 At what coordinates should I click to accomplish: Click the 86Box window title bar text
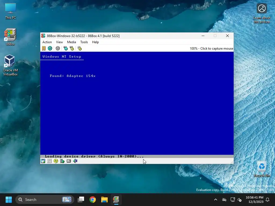pyautogui.click(x=83, y=36)
